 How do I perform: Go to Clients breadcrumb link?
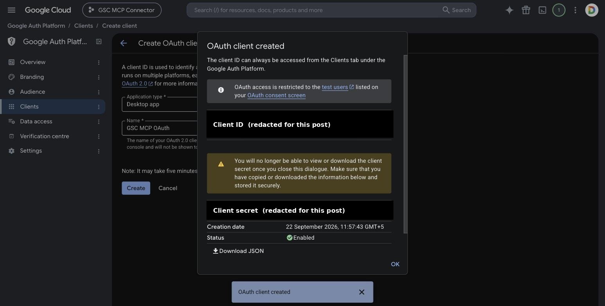(x=84, y=26)
